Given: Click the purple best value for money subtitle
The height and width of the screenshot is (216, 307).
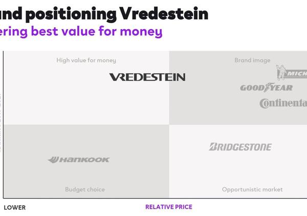Looking at the screenshot, I should pos(81,31).
